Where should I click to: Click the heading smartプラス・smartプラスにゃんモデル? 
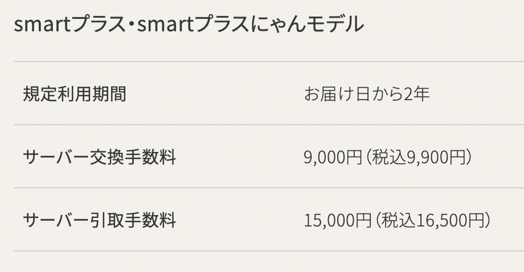pos(188,24)
